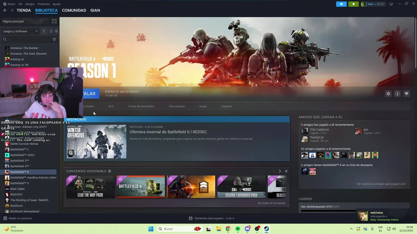Click Ver todo en la tienda link
Image resolution: width=417 pixels, height=234 pixels.
tap(271, 203)
